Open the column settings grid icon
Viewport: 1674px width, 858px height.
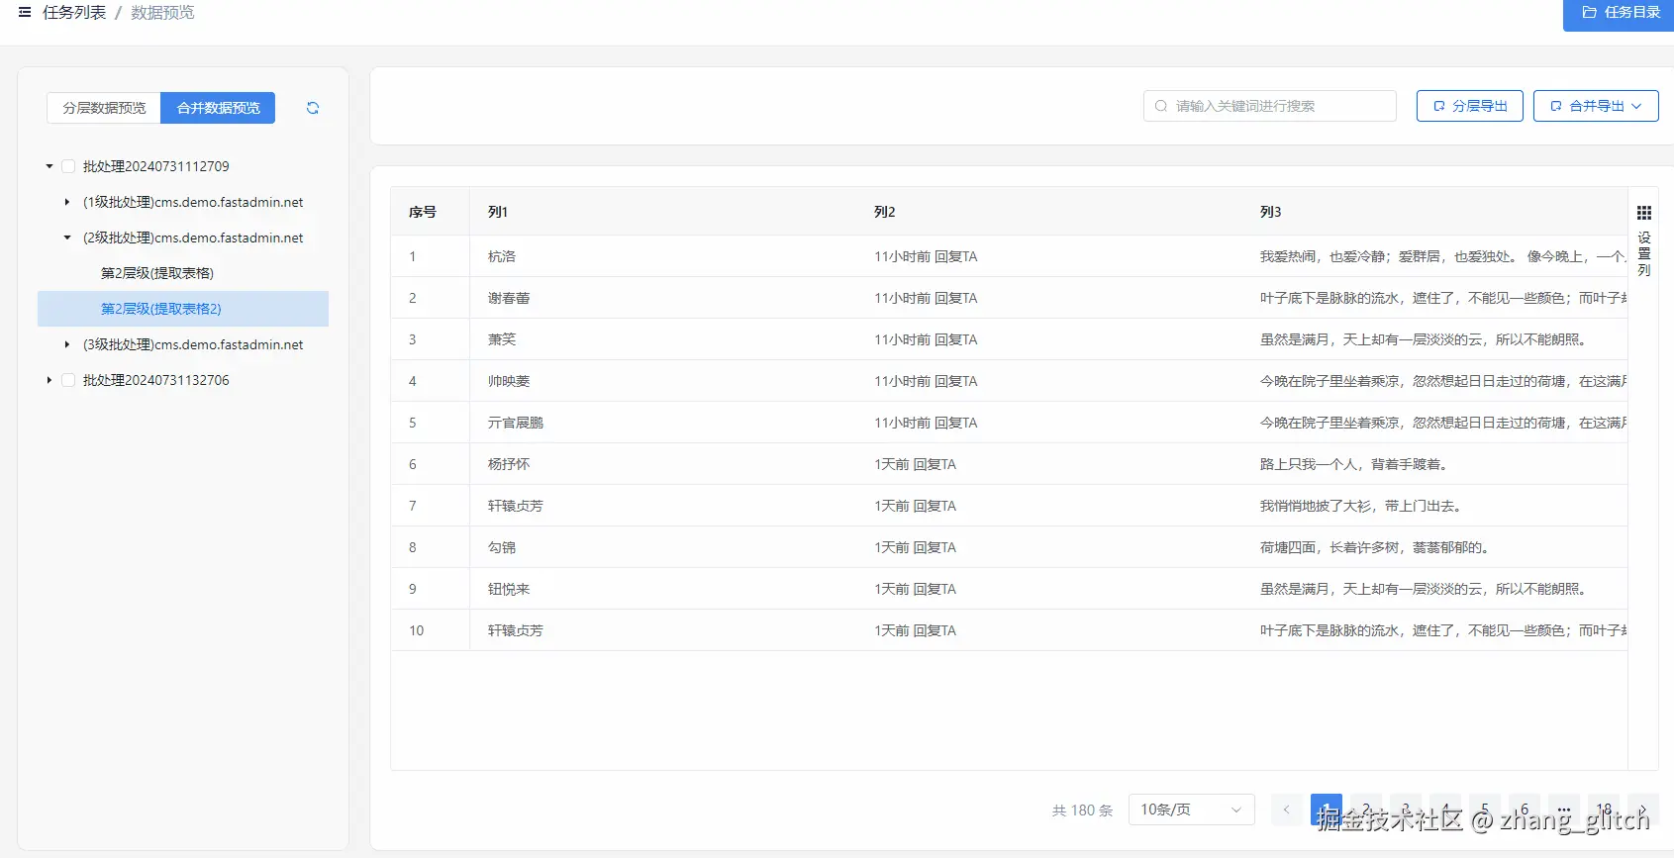(1644, 213)
